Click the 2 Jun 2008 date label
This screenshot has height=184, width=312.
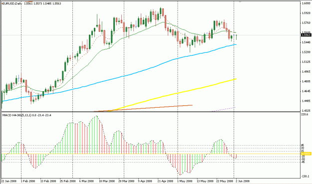pyautogui.click(x=243, y=181)
